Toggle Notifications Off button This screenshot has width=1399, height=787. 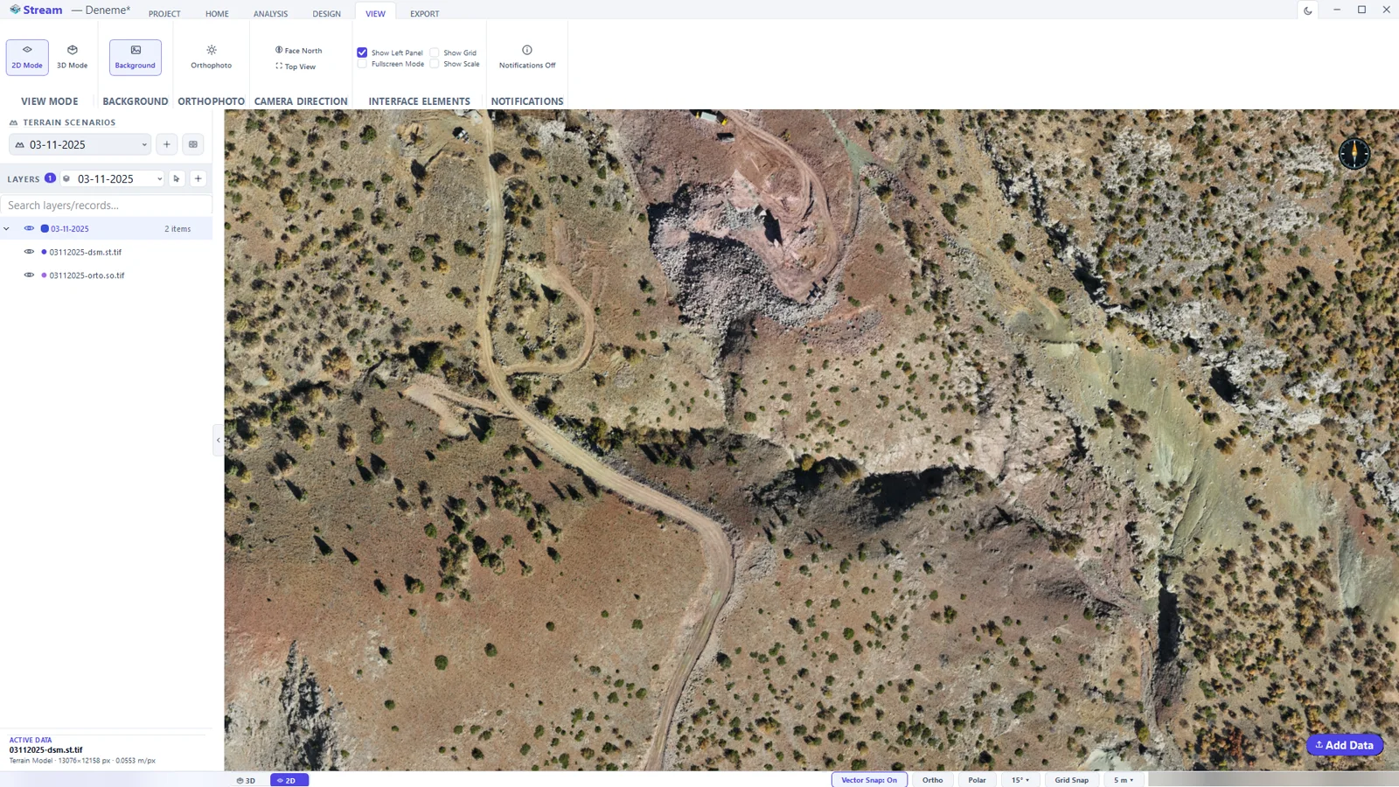(527, 58)
